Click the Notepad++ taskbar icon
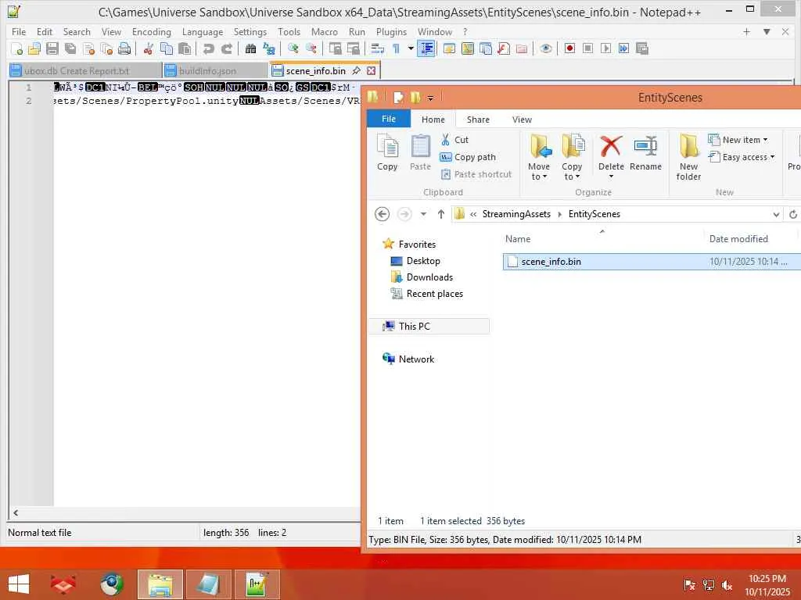Image resolution: width=801 pixels, height=600 pixels. click(x=256, y=584)
